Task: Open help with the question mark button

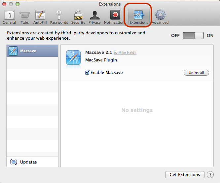Action: pos(210,175)
